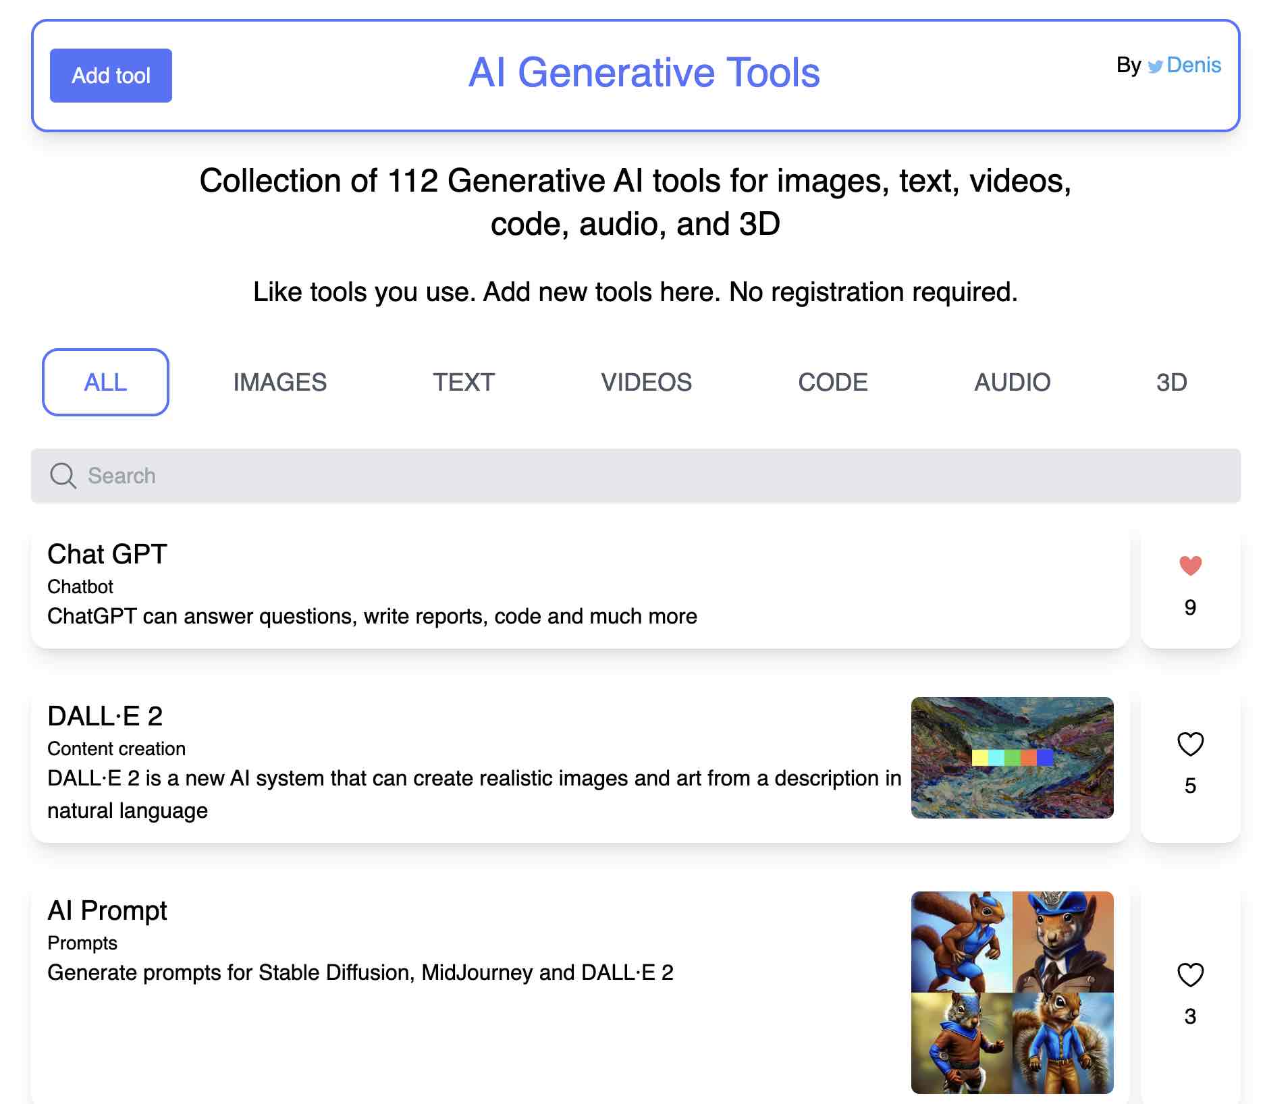Switch to the CODE tab

[832, 382]
